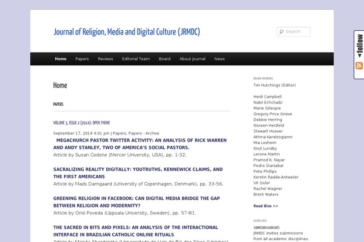The image size is (364, 242).
Task: Click Rachel Wagner in board members
Action: 268,189
